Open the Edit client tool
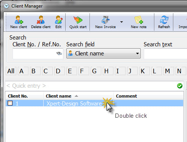The height and width of the screenshot is (142, 187). pyautogui.click(x=58, y=22)
